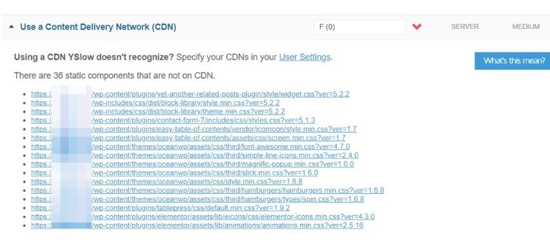The image size is (550, 240).
Task: Open simple-line-icons.min.css link
Action: coord(194,155)
